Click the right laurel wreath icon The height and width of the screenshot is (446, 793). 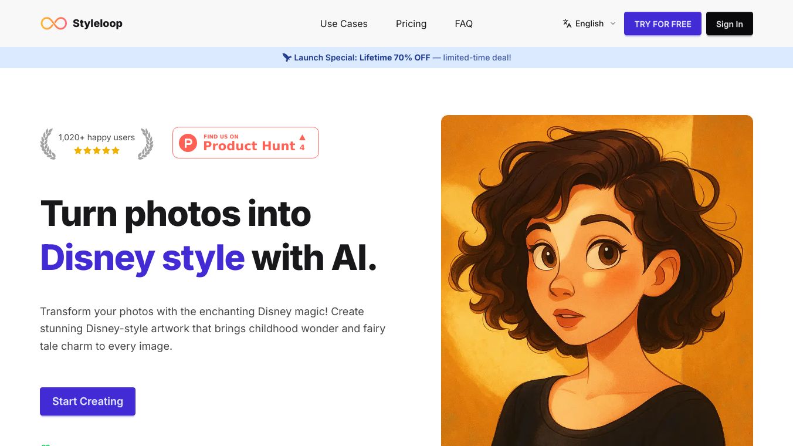pos(145,144)
